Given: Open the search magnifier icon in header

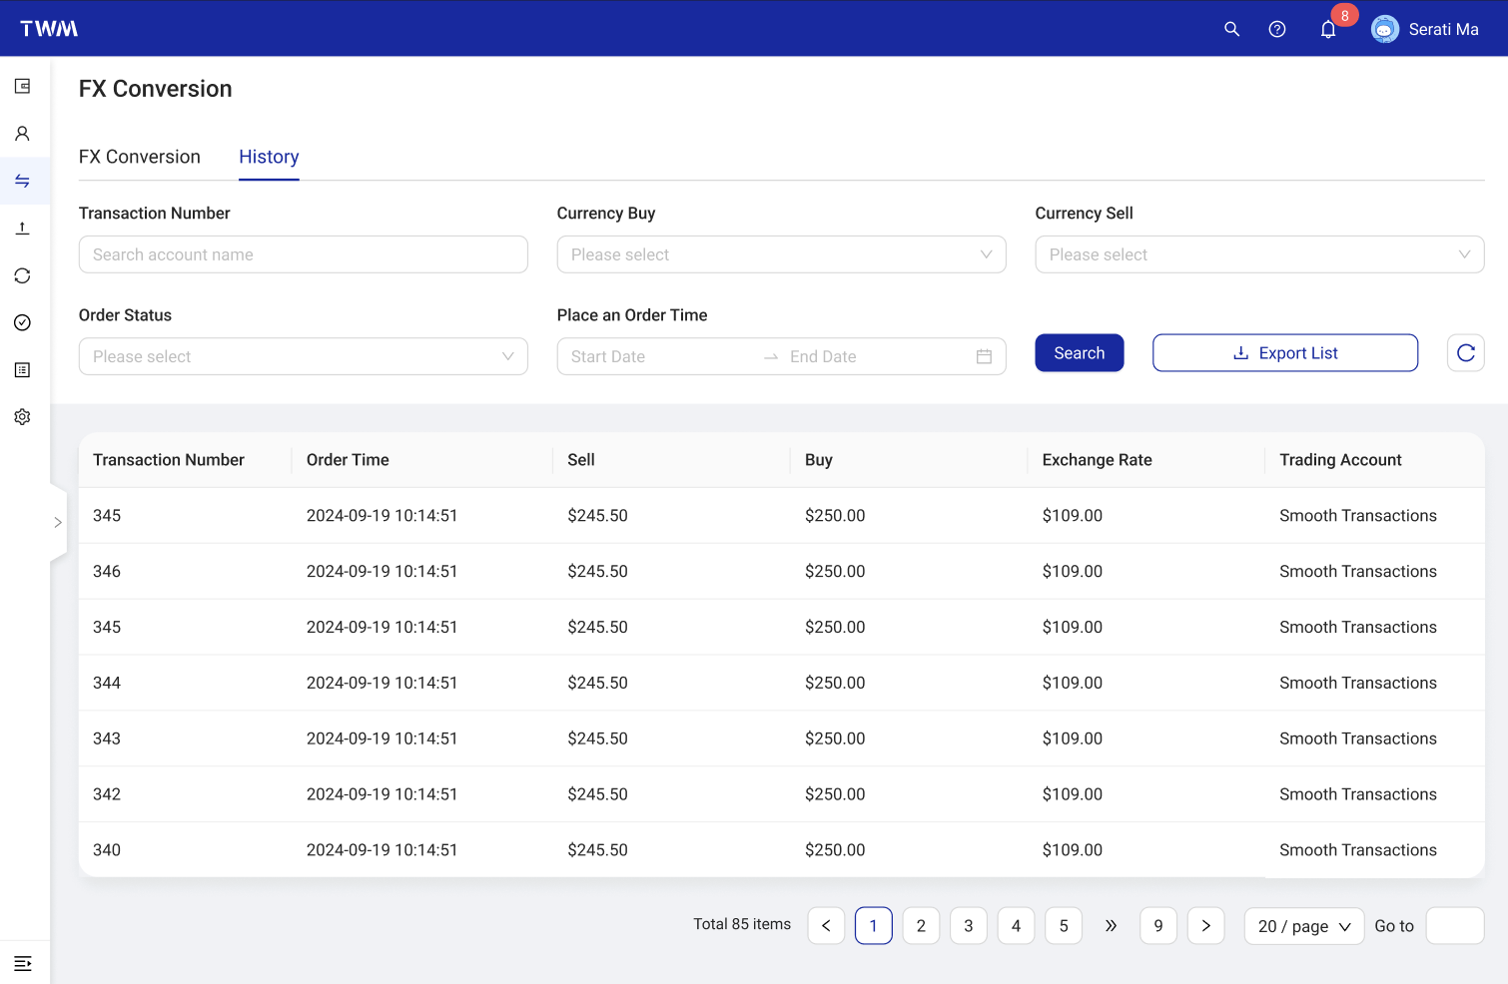Looking at the screenshot, I should [1231, 29].
